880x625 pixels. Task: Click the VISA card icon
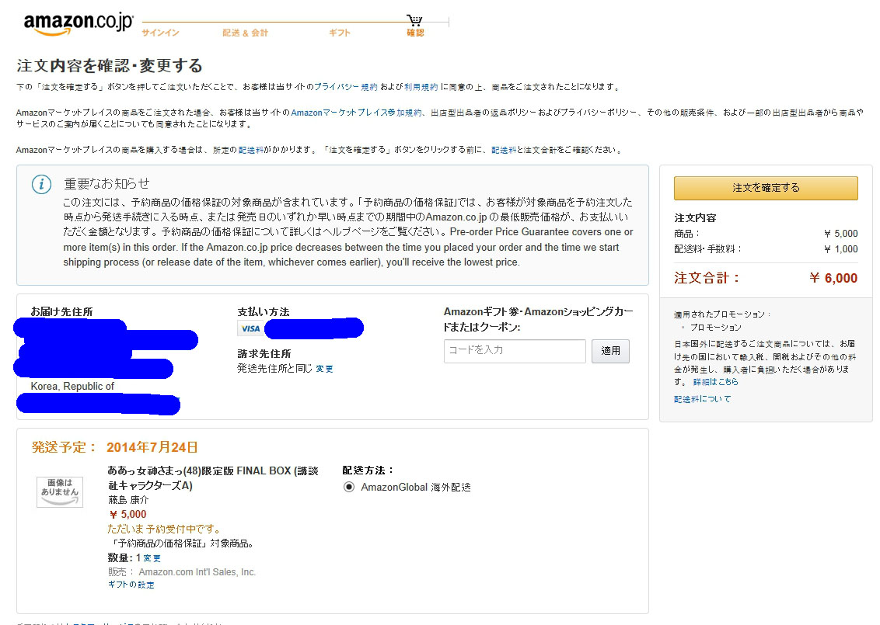tap(250, 328)
